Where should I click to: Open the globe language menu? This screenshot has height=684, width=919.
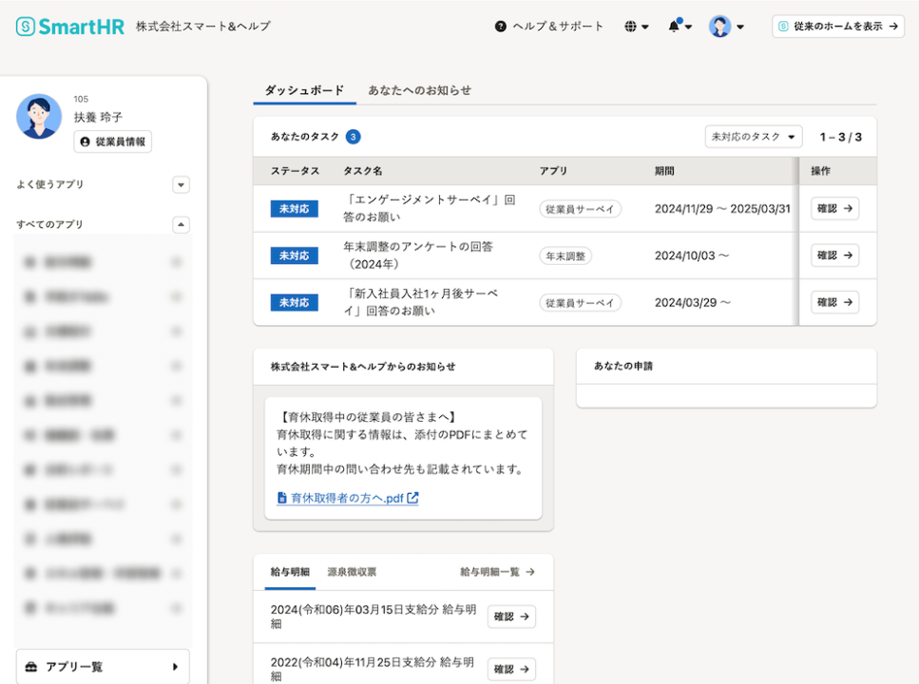coord(637,27)
